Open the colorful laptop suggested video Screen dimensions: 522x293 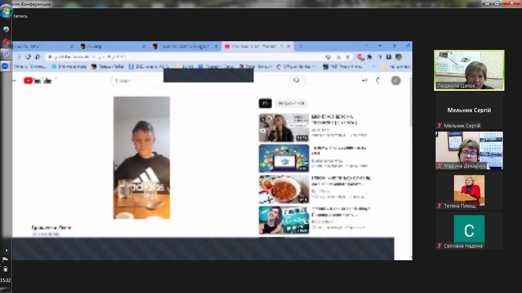(x=284, y=158)
